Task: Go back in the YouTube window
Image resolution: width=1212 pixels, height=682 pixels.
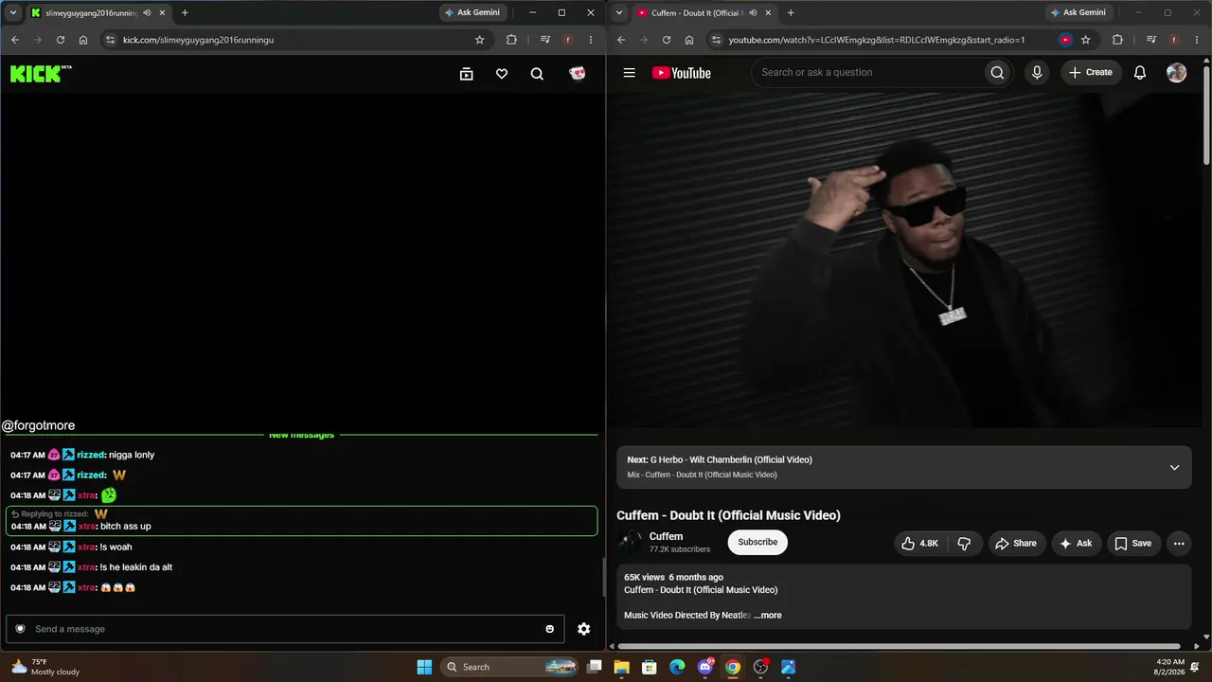Action: 621,40
